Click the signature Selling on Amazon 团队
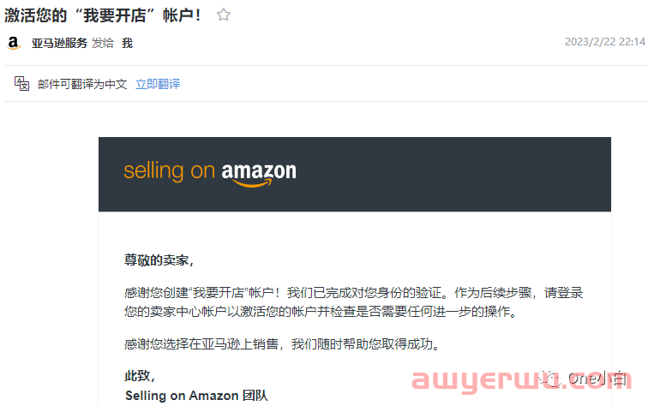This screenshot has height=406, width=648. (x=196, y=396)
